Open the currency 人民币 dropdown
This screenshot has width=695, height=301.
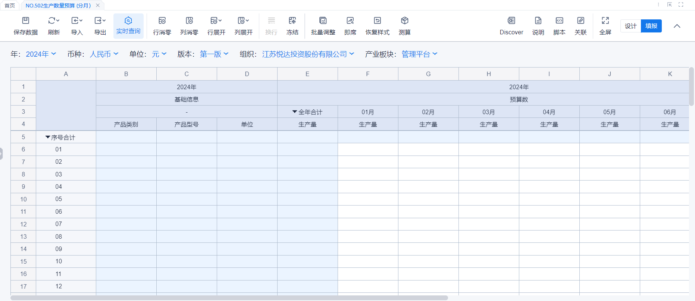point(104,54)
